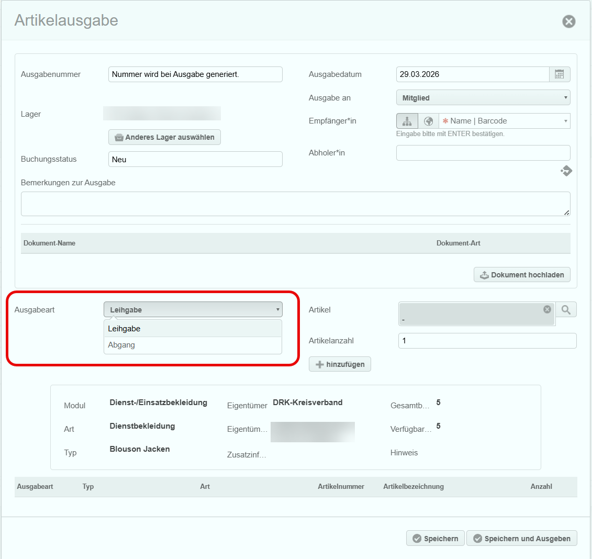The height and width of the screenshot is (559, 592).
Task: Click the magnifier icon to search Artikel
Action: [x=566, y=310]
